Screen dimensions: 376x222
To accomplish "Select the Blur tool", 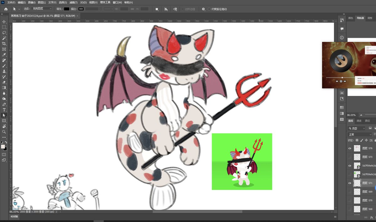I will tap(4, 93).
